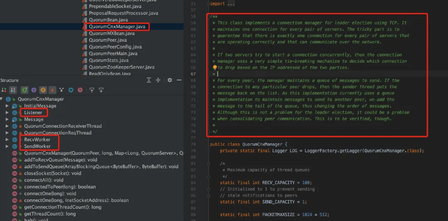Click the lightbulb intention icon at line 66
The image size is (448, 221).
tap(215, 67)
